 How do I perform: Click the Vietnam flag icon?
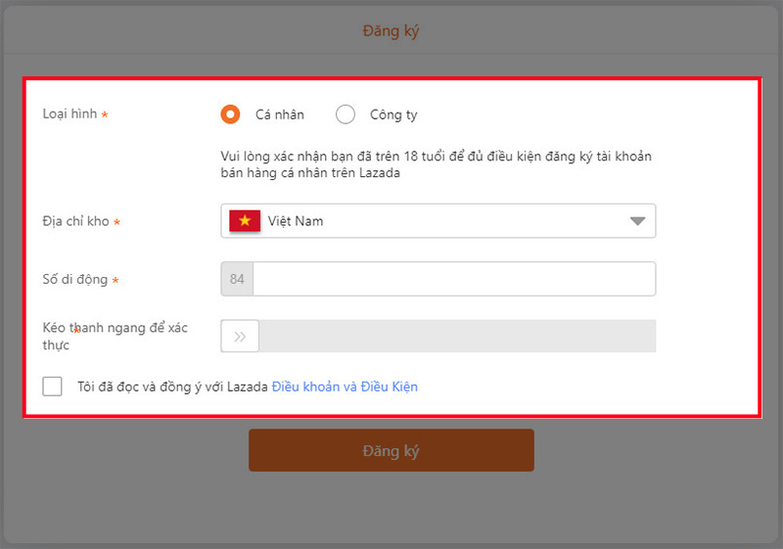[x=245, y=220]
